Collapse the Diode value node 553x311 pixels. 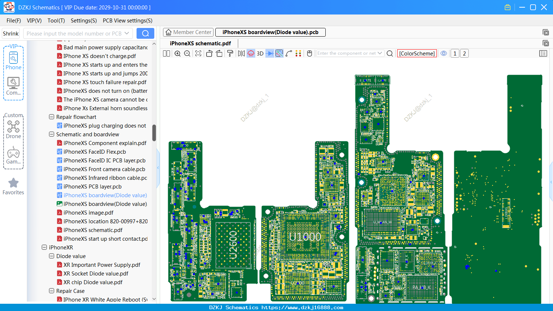(52, 256)
